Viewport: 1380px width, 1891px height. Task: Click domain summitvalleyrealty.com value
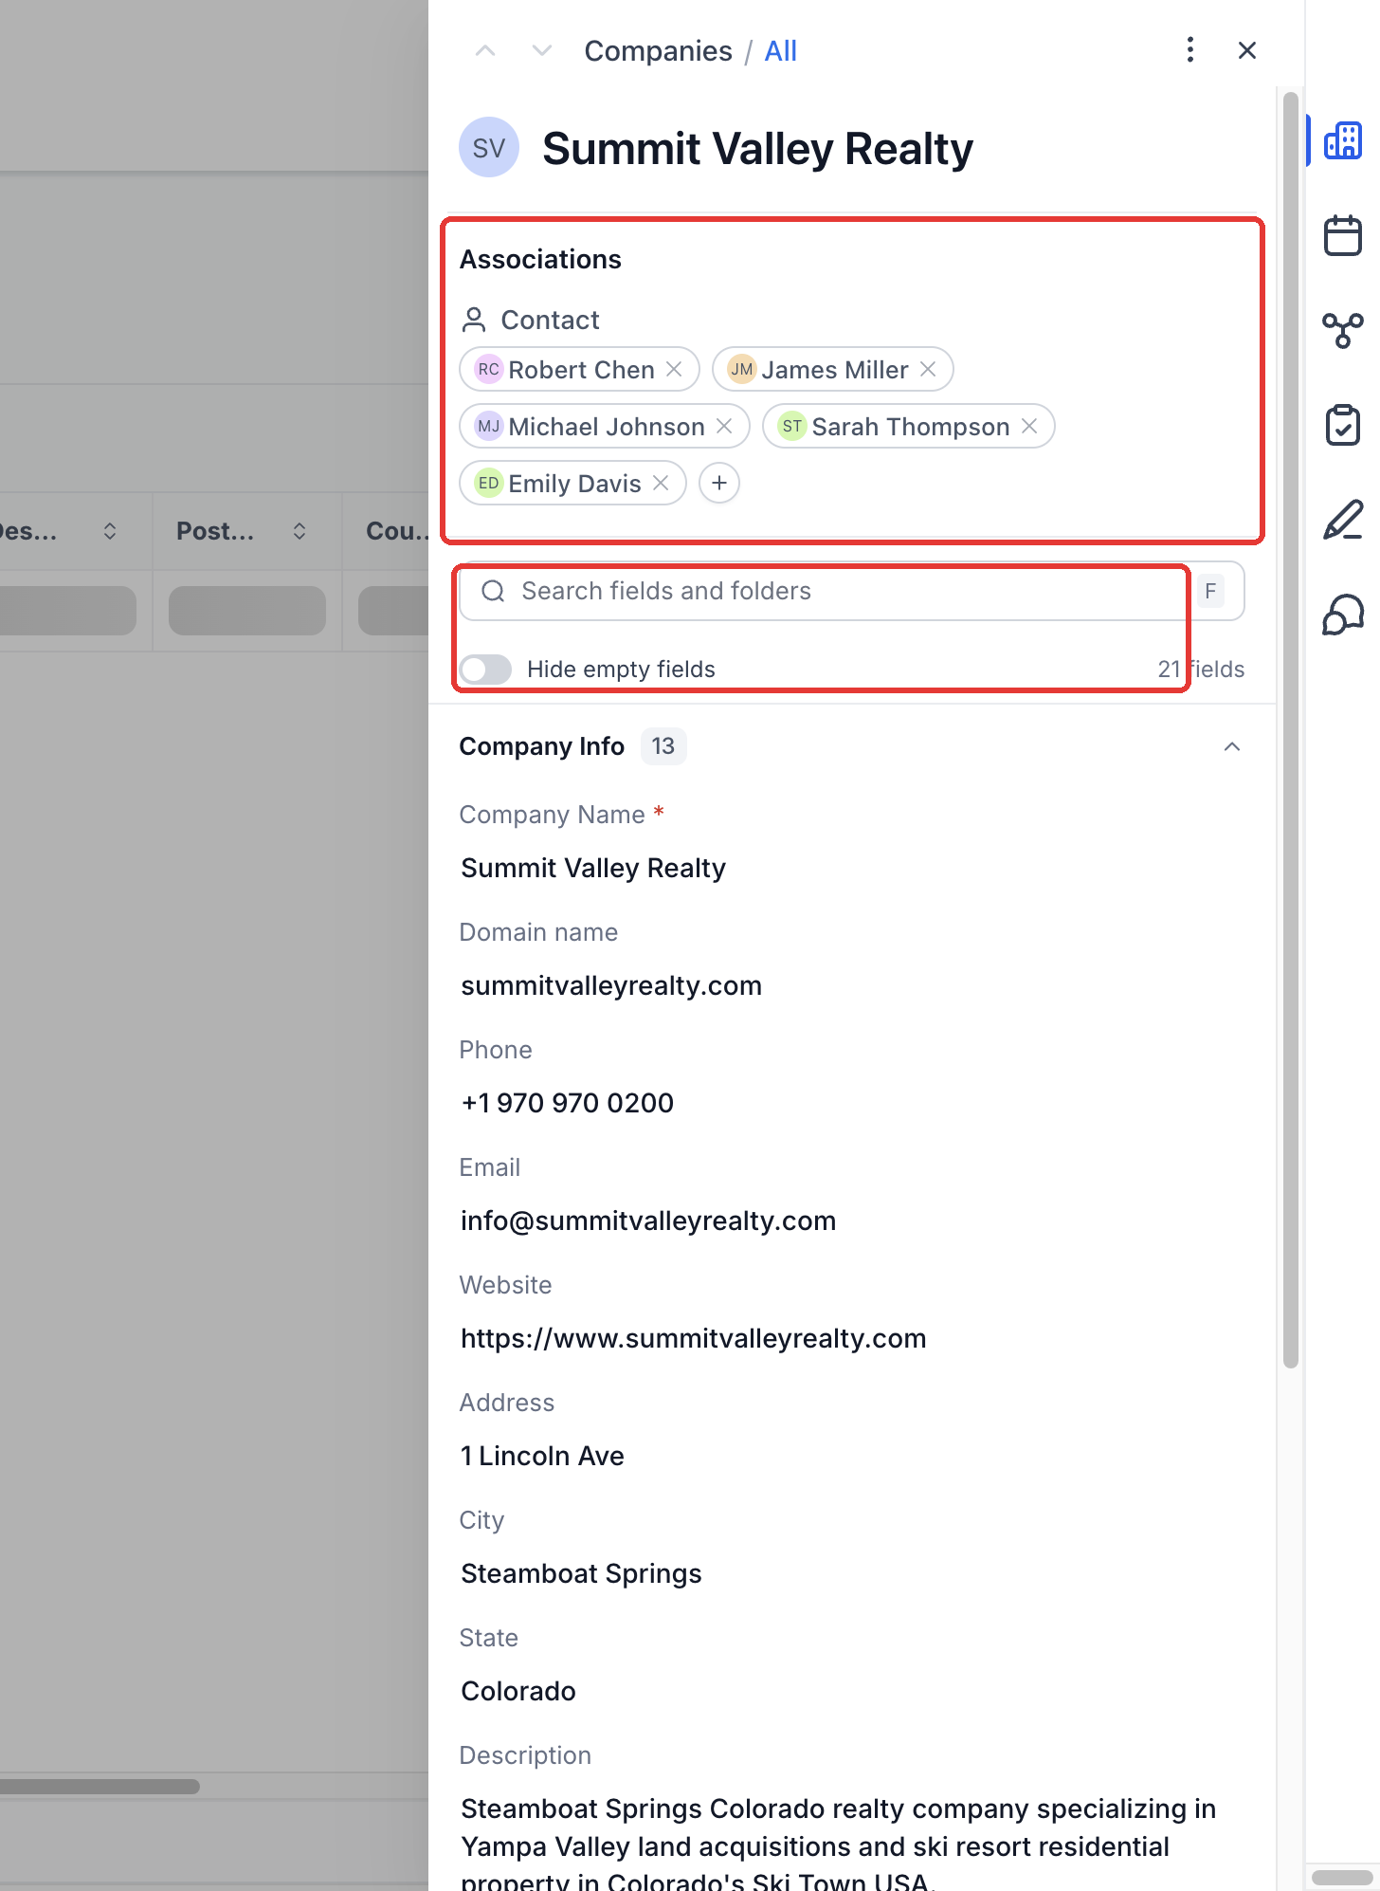tap(611, 985)
